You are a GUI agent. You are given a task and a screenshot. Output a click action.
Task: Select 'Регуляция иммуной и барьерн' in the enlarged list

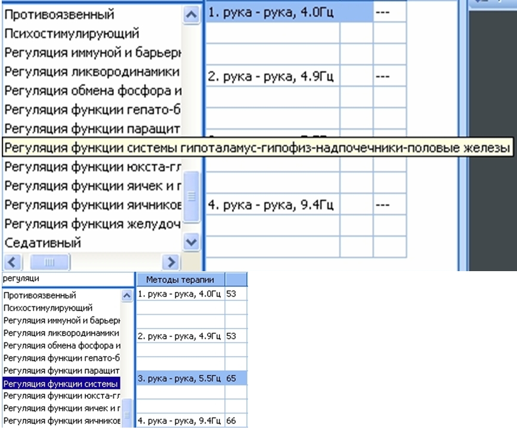click(92, 53)
